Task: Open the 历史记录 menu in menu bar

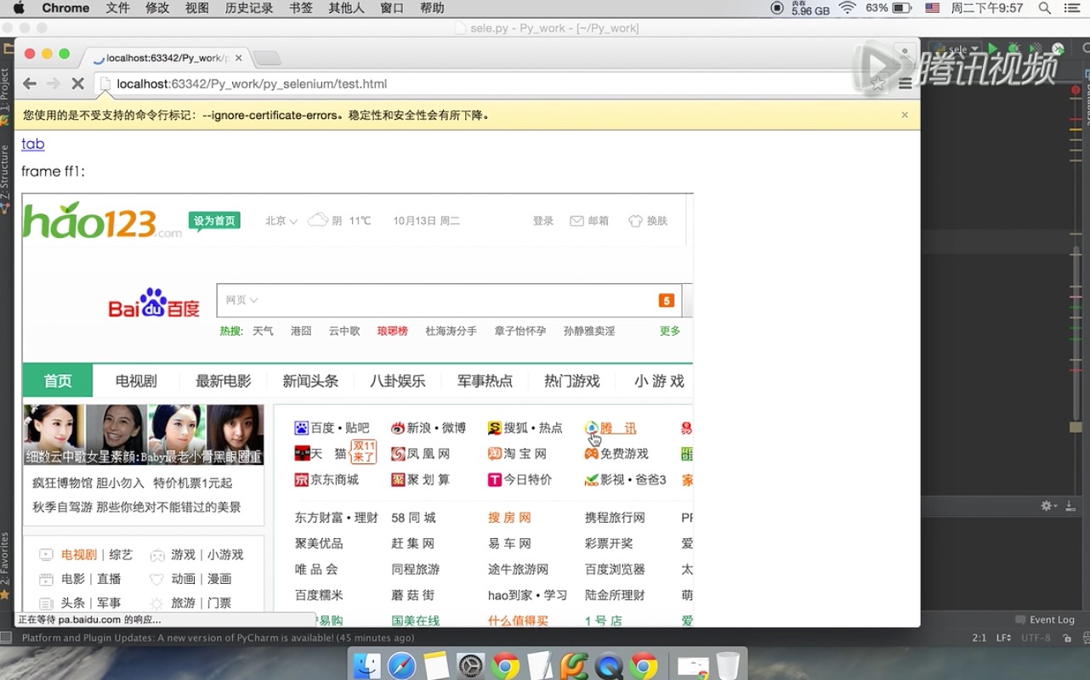Action: point(249,8)
